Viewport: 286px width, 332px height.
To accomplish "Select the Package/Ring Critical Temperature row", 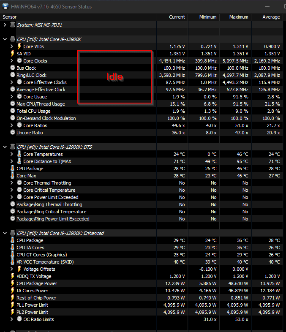I will coord(142,212).
